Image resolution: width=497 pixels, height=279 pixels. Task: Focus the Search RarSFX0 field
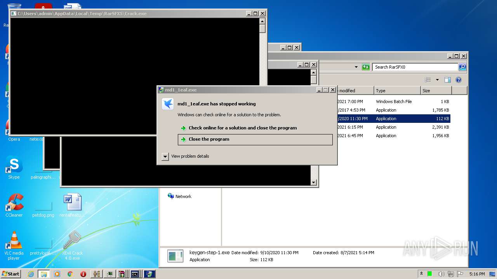pyautogui.click(x=415, y=67)
